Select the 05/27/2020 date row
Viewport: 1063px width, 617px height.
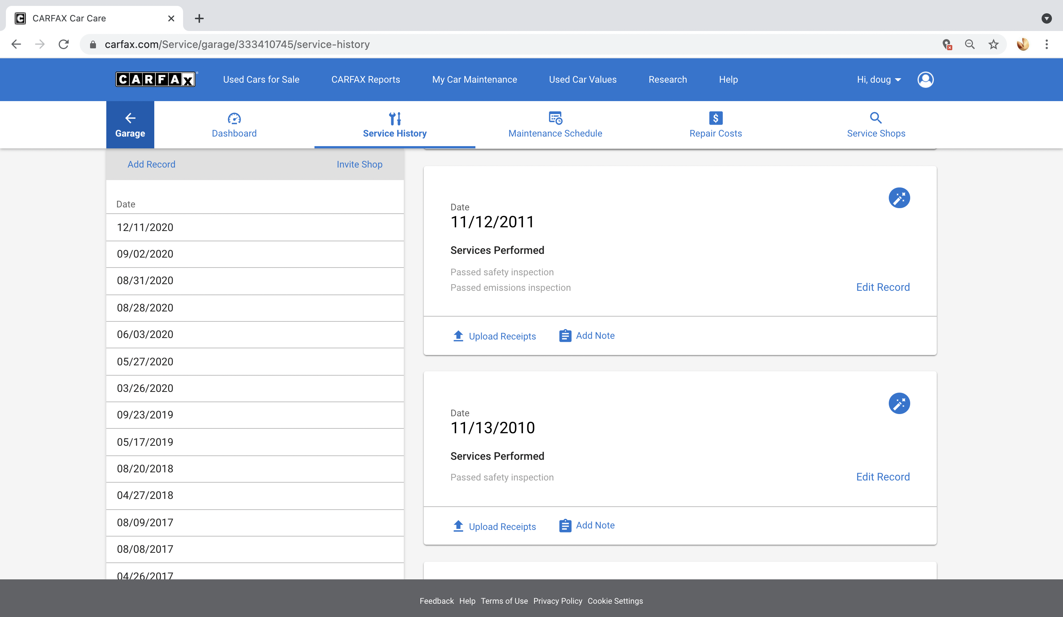255,361
